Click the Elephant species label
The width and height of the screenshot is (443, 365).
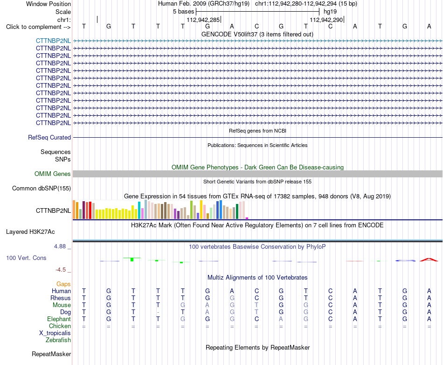(x=59, y=319)
